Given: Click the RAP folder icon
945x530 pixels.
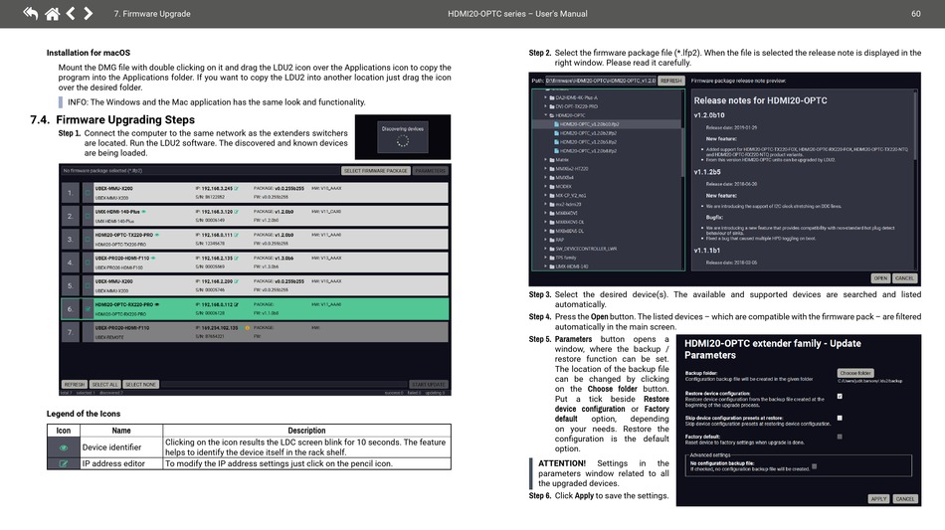Looking at the screenshot, I should pos(551,240).
